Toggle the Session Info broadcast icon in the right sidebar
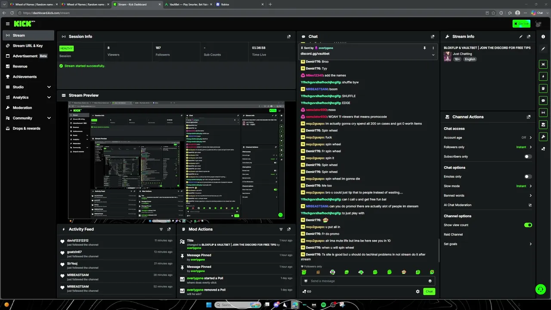The width and height of the screenshot is (551, 310). 543,112
